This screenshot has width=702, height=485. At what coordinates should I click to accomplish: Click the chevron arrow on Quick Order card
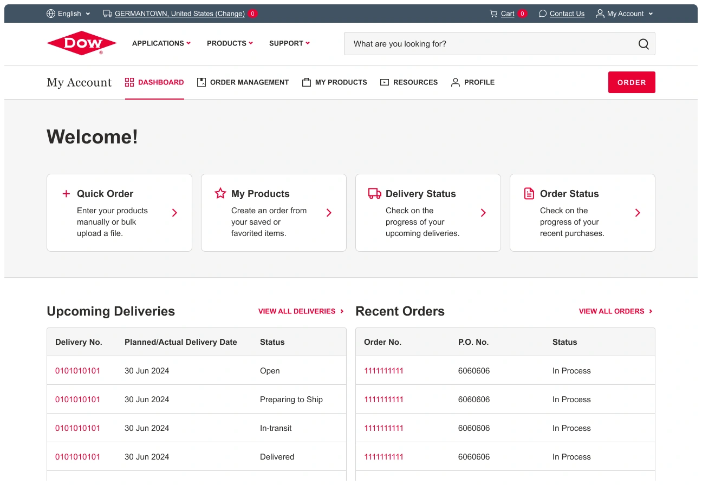tap(174, 213)
